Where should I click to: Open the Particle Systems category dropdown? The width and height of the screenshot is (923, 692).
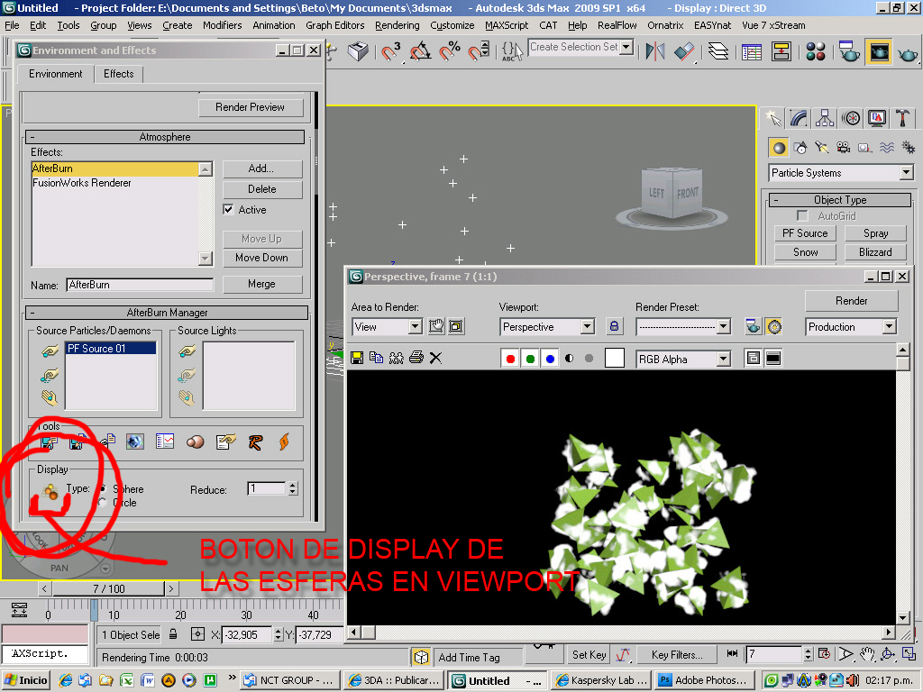(x=906, y=172)
